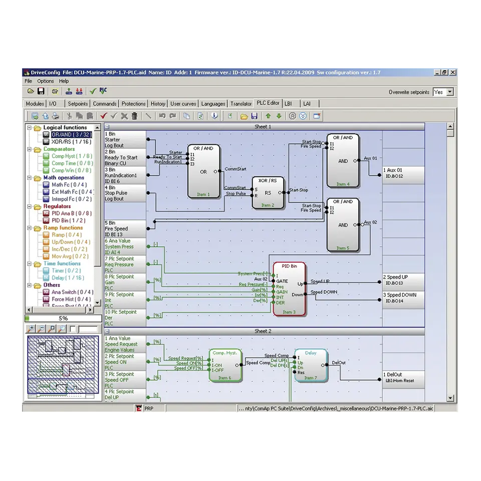Save the configuration with the top floppy disk icon

[x=41, y=91]
